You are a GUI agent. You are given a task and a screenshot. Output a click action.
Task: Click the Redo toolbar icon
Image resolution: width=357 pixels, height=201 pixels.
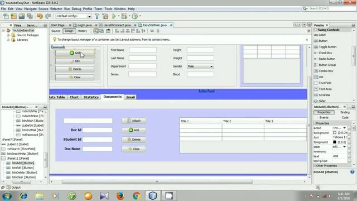coord(48,16)
